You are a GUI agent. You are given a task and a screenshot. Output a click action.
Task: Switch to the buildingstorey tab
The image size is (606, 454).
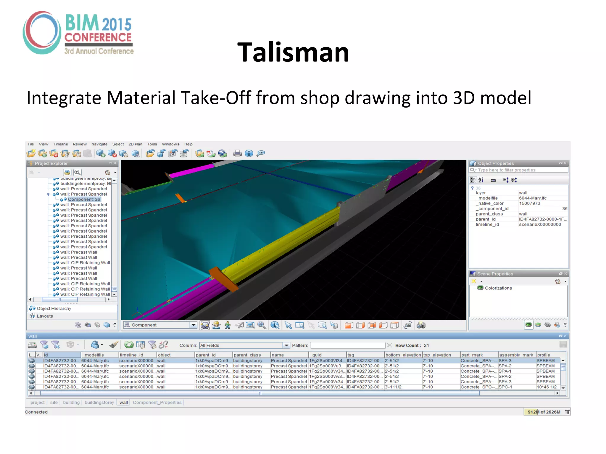coord(99,403)
